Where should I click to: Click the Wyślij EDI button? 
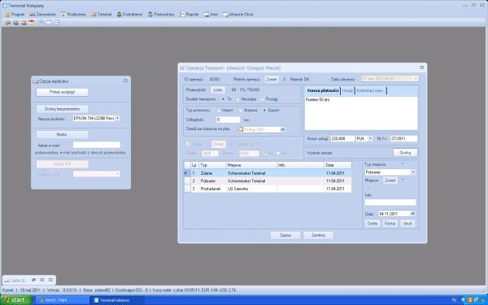click(x=63, y=164)
